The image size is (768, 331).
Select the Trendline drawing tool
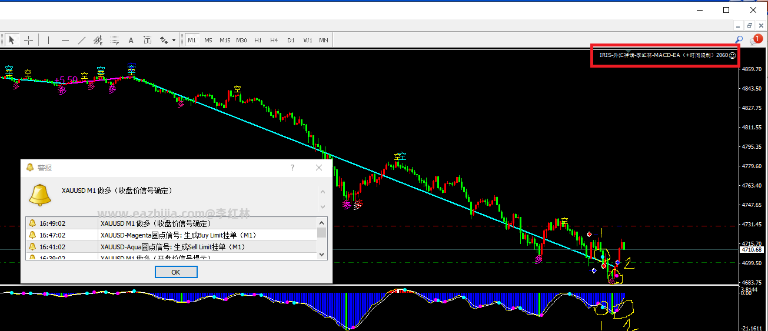82,40
